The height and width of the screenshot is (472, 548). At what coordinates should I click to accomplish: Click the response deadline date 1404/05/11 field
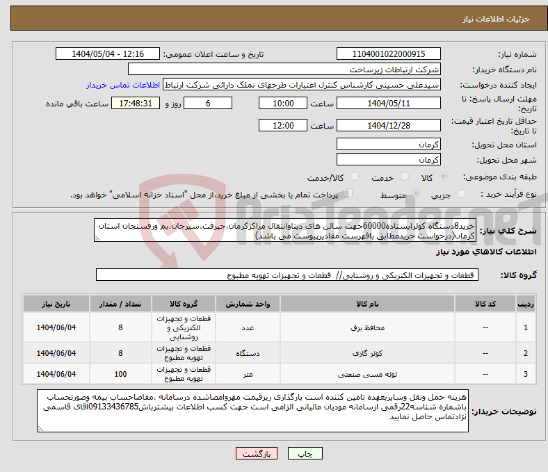point(389,103)
